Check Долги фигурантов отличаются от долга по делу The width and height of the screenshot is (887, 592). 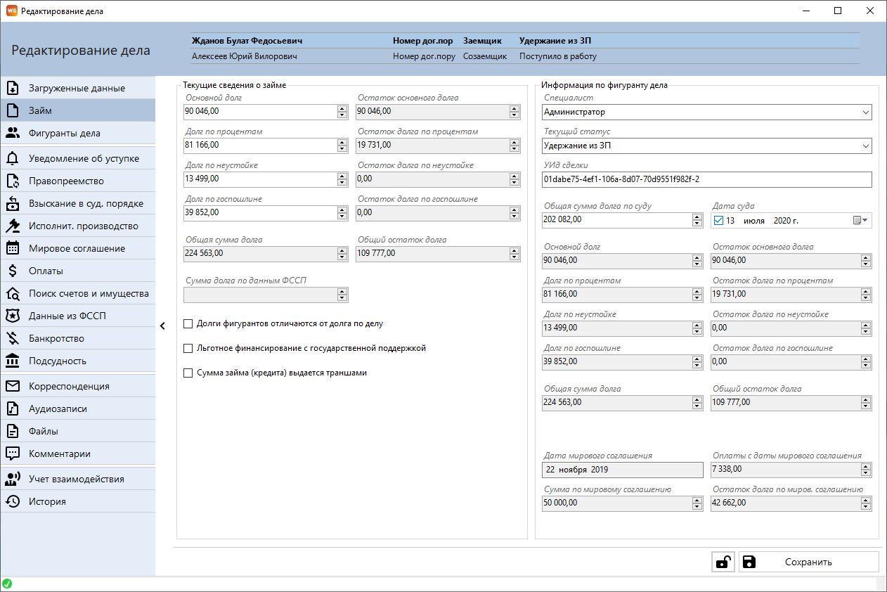[188, 324]
